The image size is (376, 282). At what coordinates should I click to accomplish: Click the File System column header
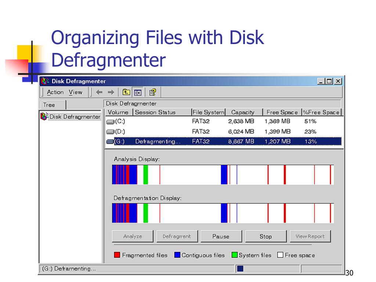[x=209, y=112]
